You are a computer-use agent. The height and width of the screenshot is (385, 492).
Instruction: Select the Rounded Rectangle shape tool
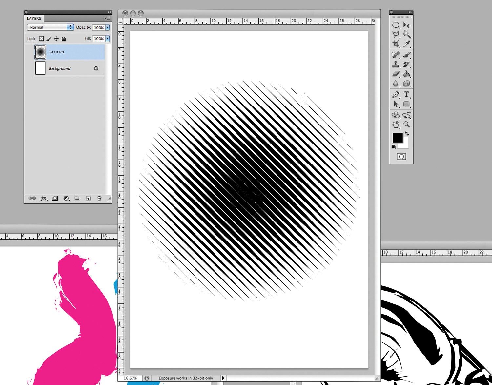(407, 104)
